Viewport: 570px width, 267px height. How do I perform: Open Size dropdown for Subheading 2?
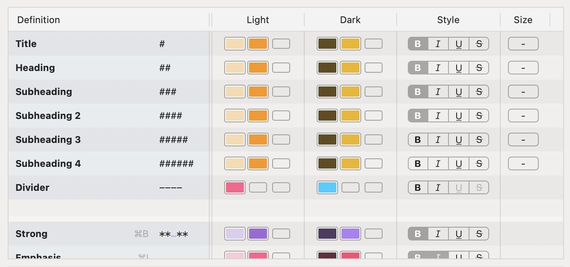[523, 116]
